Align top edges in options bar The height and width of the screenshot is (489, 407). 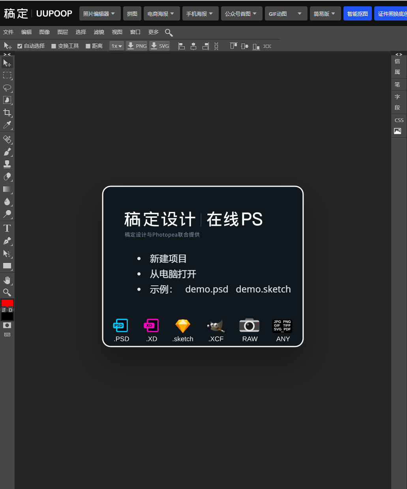[233, 46]
